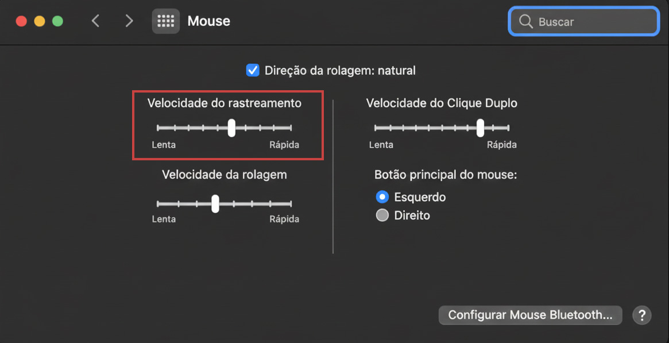The image size is (669, 343).
Task: Click the magnifying glass in the search field
Action: point(526,21)
